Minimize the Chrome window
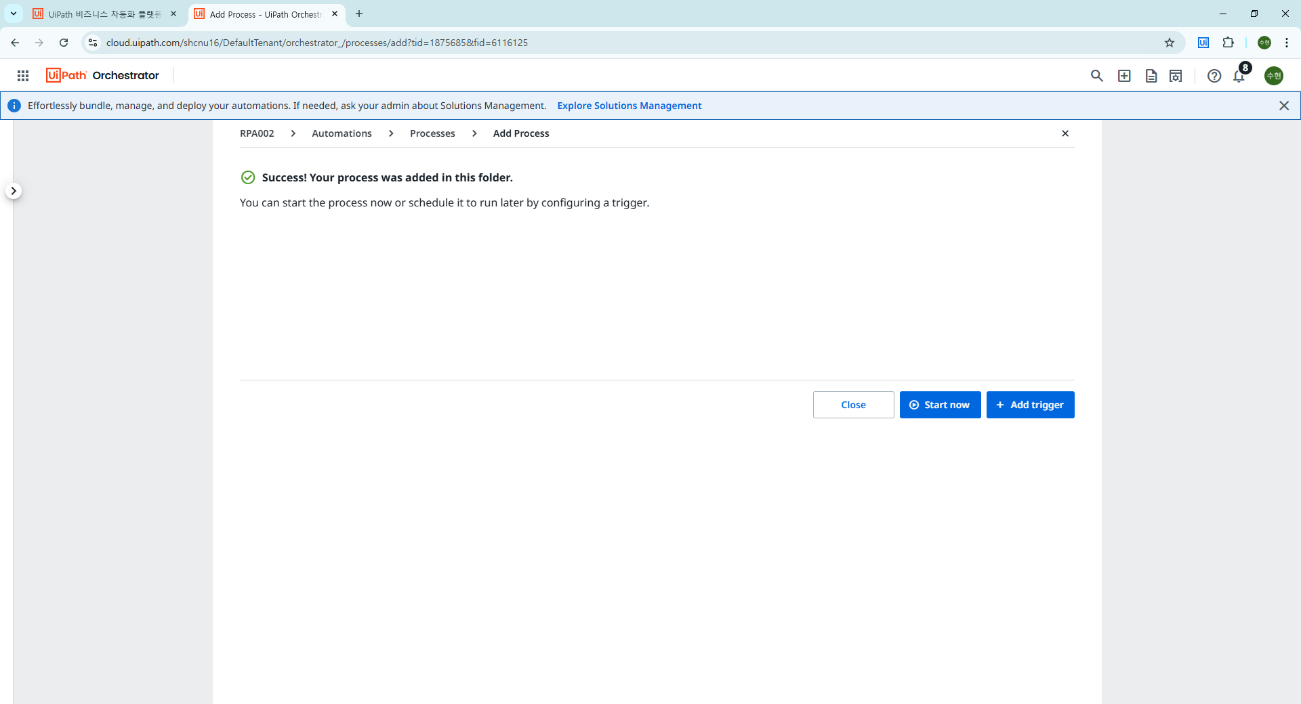Viewport: 1301px width, 704px height. (x=1223, y=14)
